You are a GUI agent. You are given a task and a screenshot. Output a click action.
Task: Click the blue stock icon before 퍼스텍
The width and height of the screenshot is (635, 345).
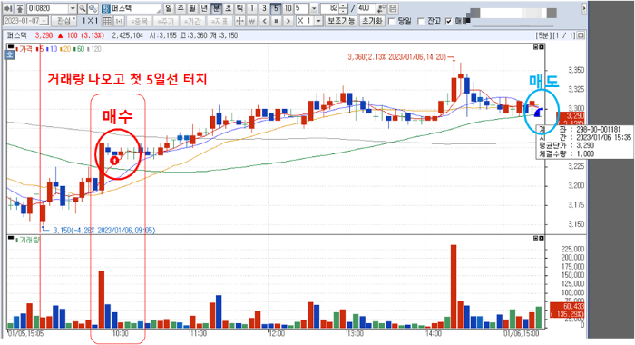(106, 8)
